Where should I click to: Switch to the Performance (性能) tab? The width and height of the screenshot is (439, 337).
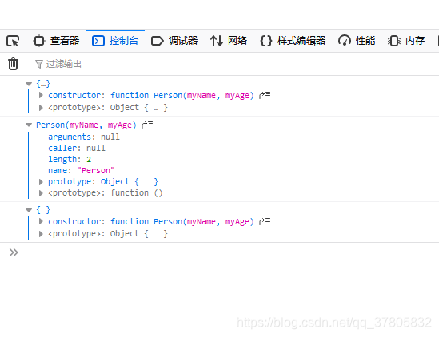tap(357, 41)
